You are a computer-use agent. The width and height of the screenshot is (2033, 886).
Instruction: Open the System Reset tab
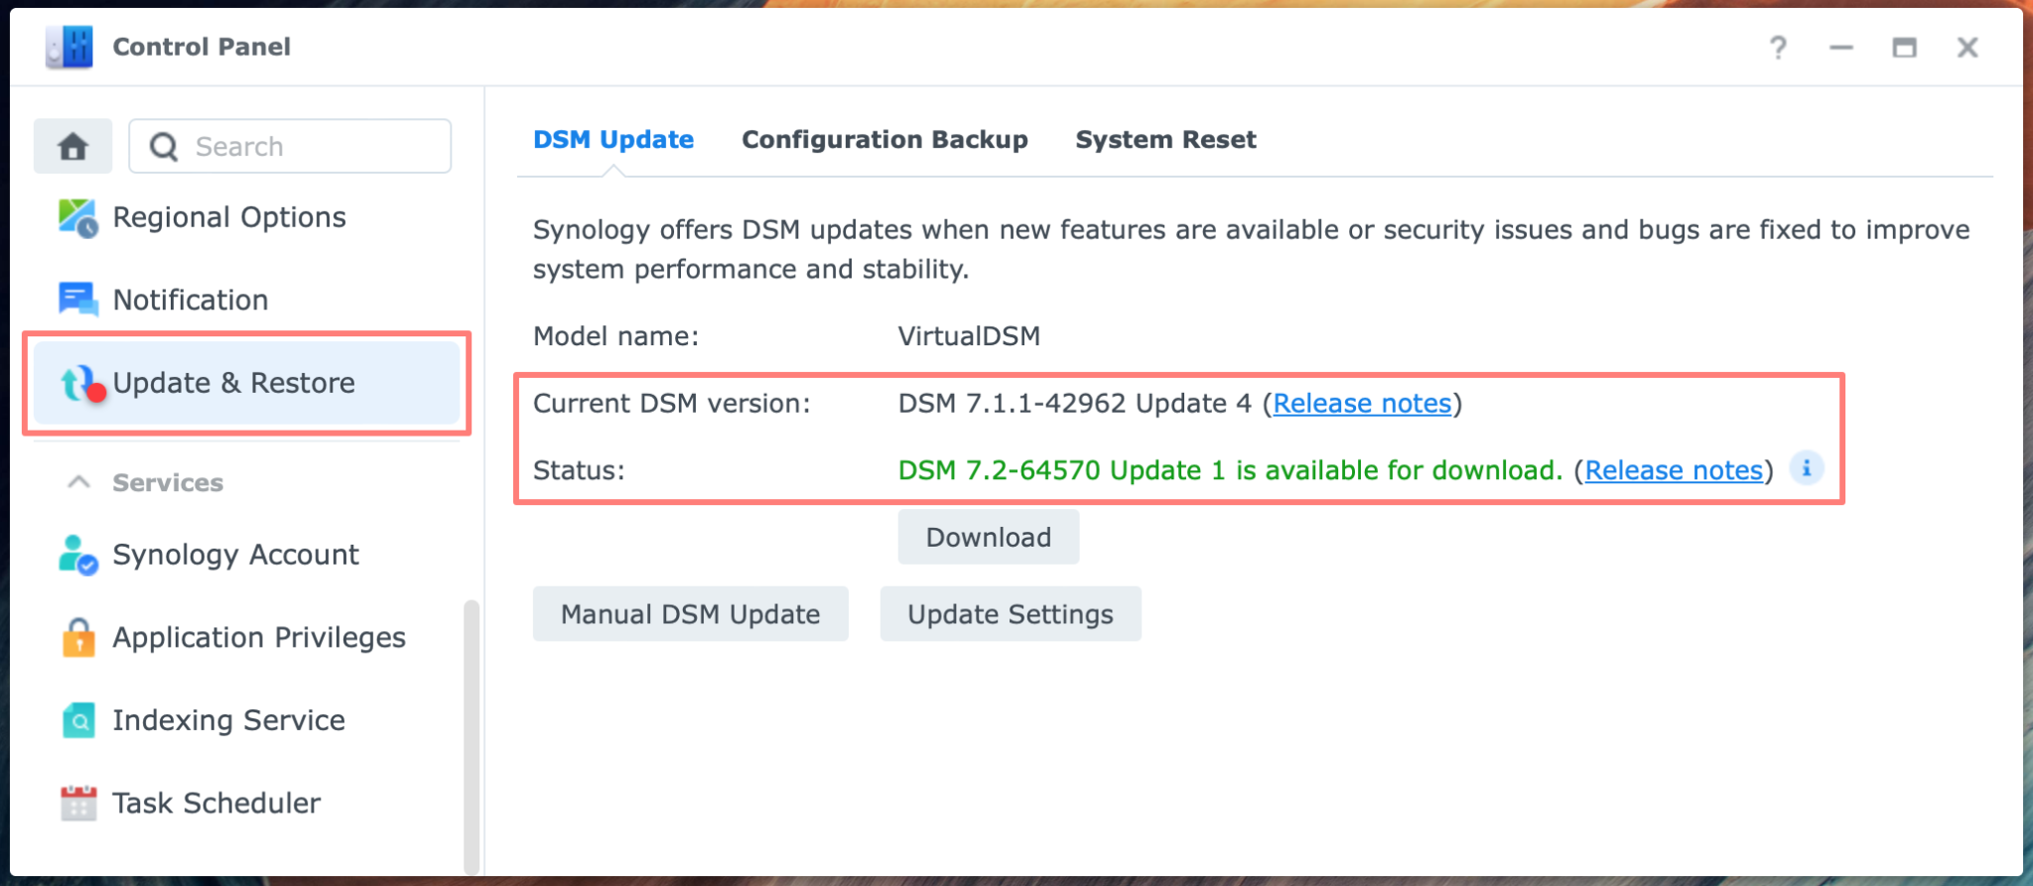tap(1165, 140)
